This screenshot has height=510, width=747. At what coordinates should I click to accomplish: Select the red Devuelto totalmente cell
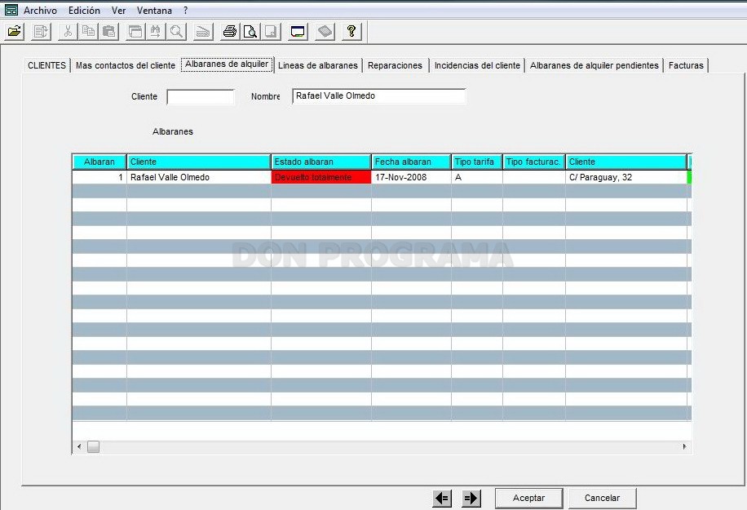pos(321,177)
